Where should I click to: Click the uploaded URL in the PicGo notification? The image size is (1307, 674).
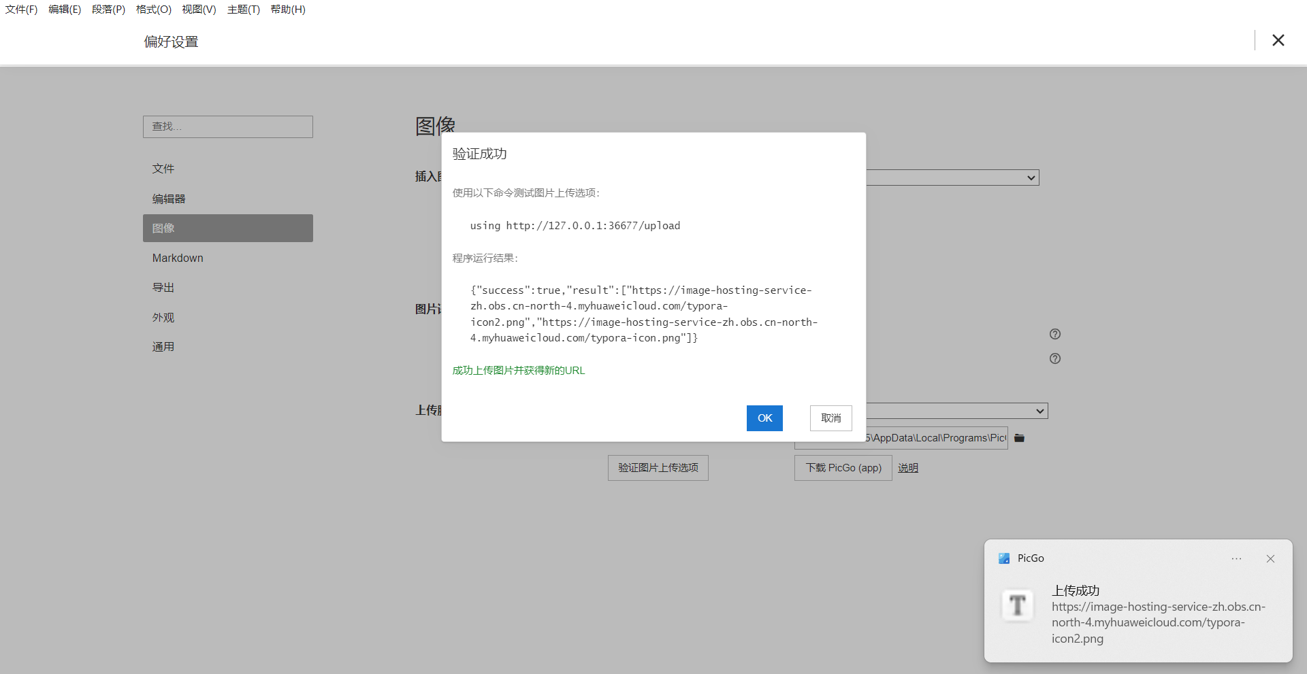point(1159,622)
